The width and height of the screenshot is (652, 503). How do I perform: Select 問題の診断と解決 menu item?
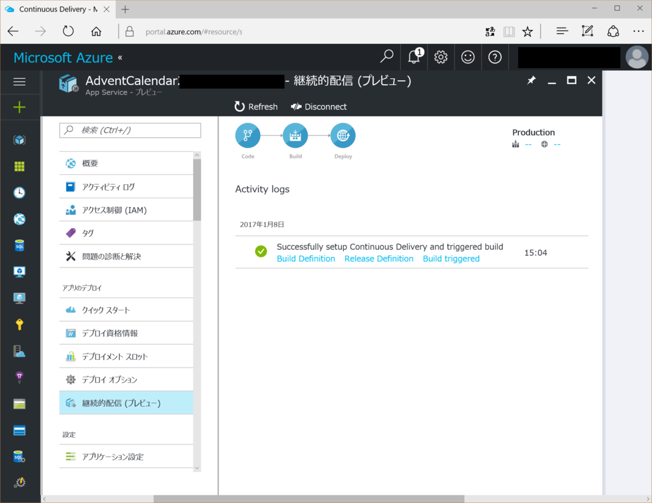(126, 256)
